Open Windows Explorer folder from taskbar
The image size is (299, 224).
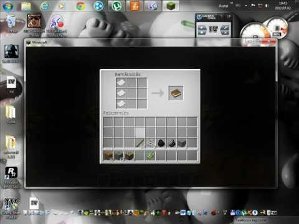[26, 6]
